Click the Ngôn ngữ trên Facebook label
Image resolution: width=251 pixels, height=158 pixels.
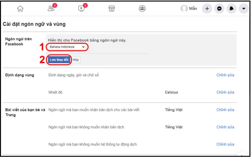18,42
